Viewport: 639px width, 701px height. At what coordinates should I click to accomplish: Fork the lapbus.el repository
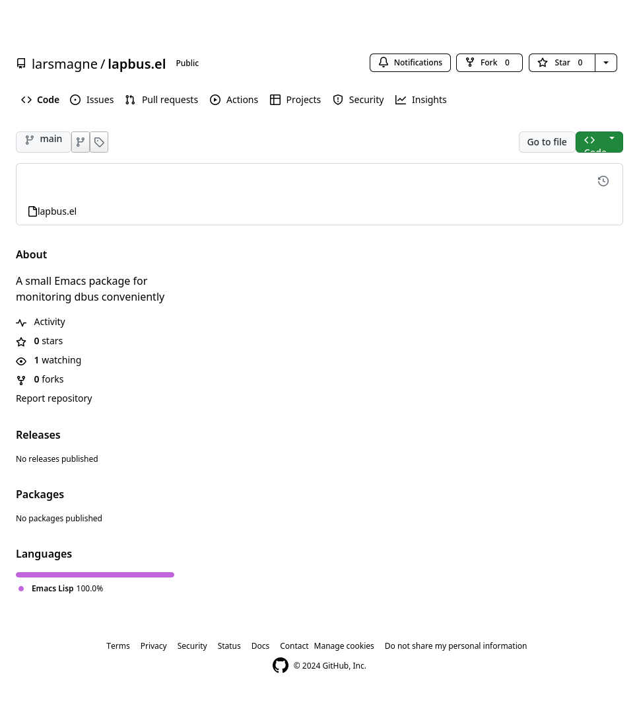coord(489,63)
